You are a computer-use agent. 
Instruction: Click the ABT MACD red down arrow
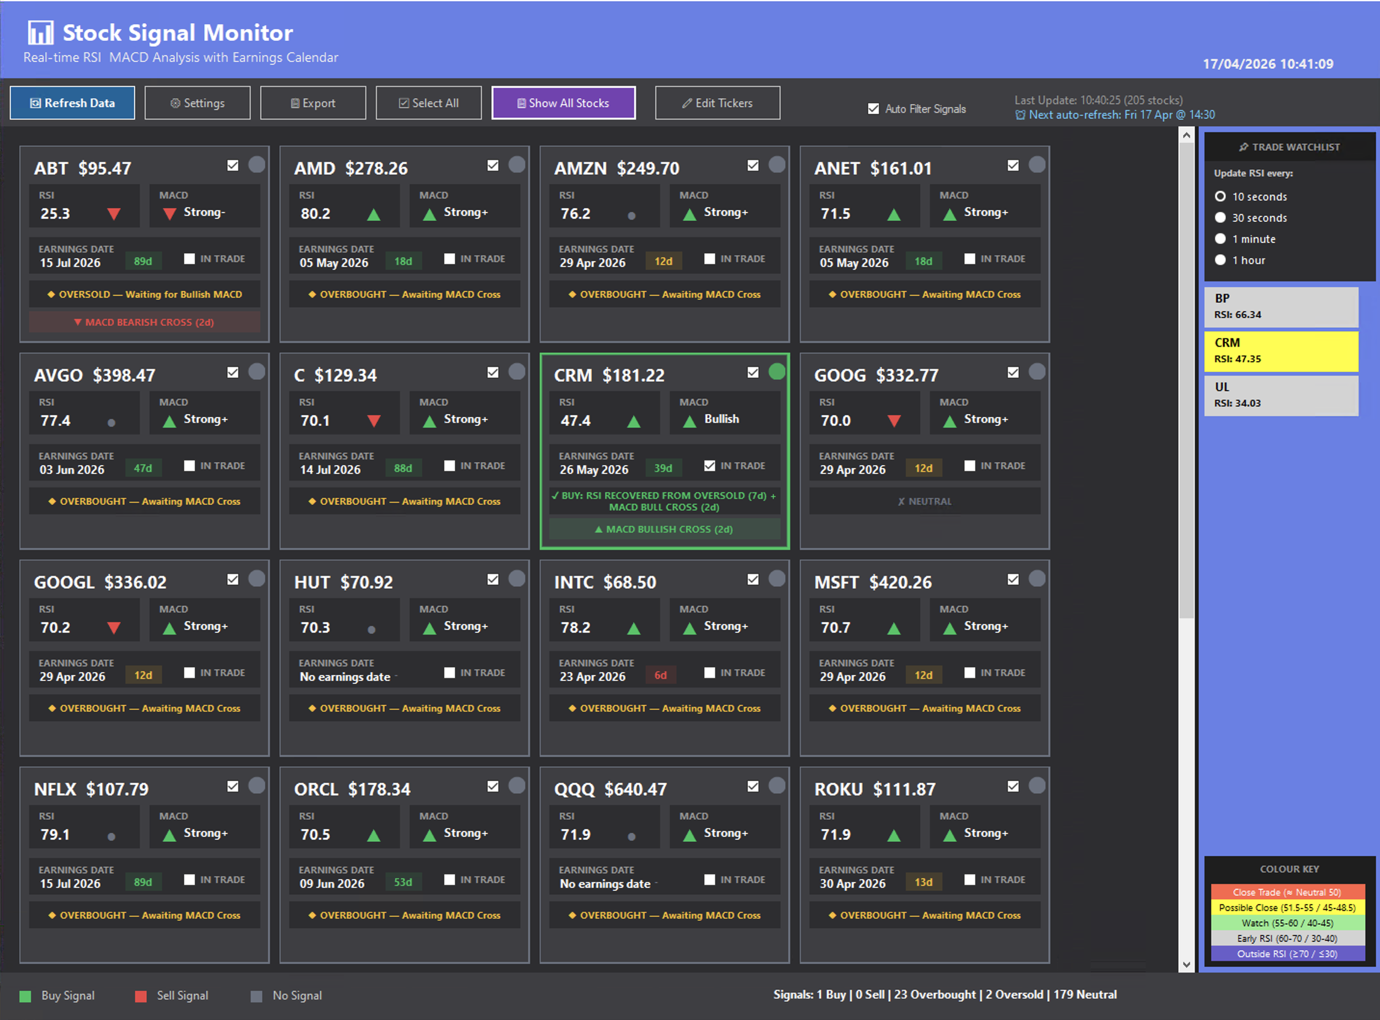tap(169, 214)
